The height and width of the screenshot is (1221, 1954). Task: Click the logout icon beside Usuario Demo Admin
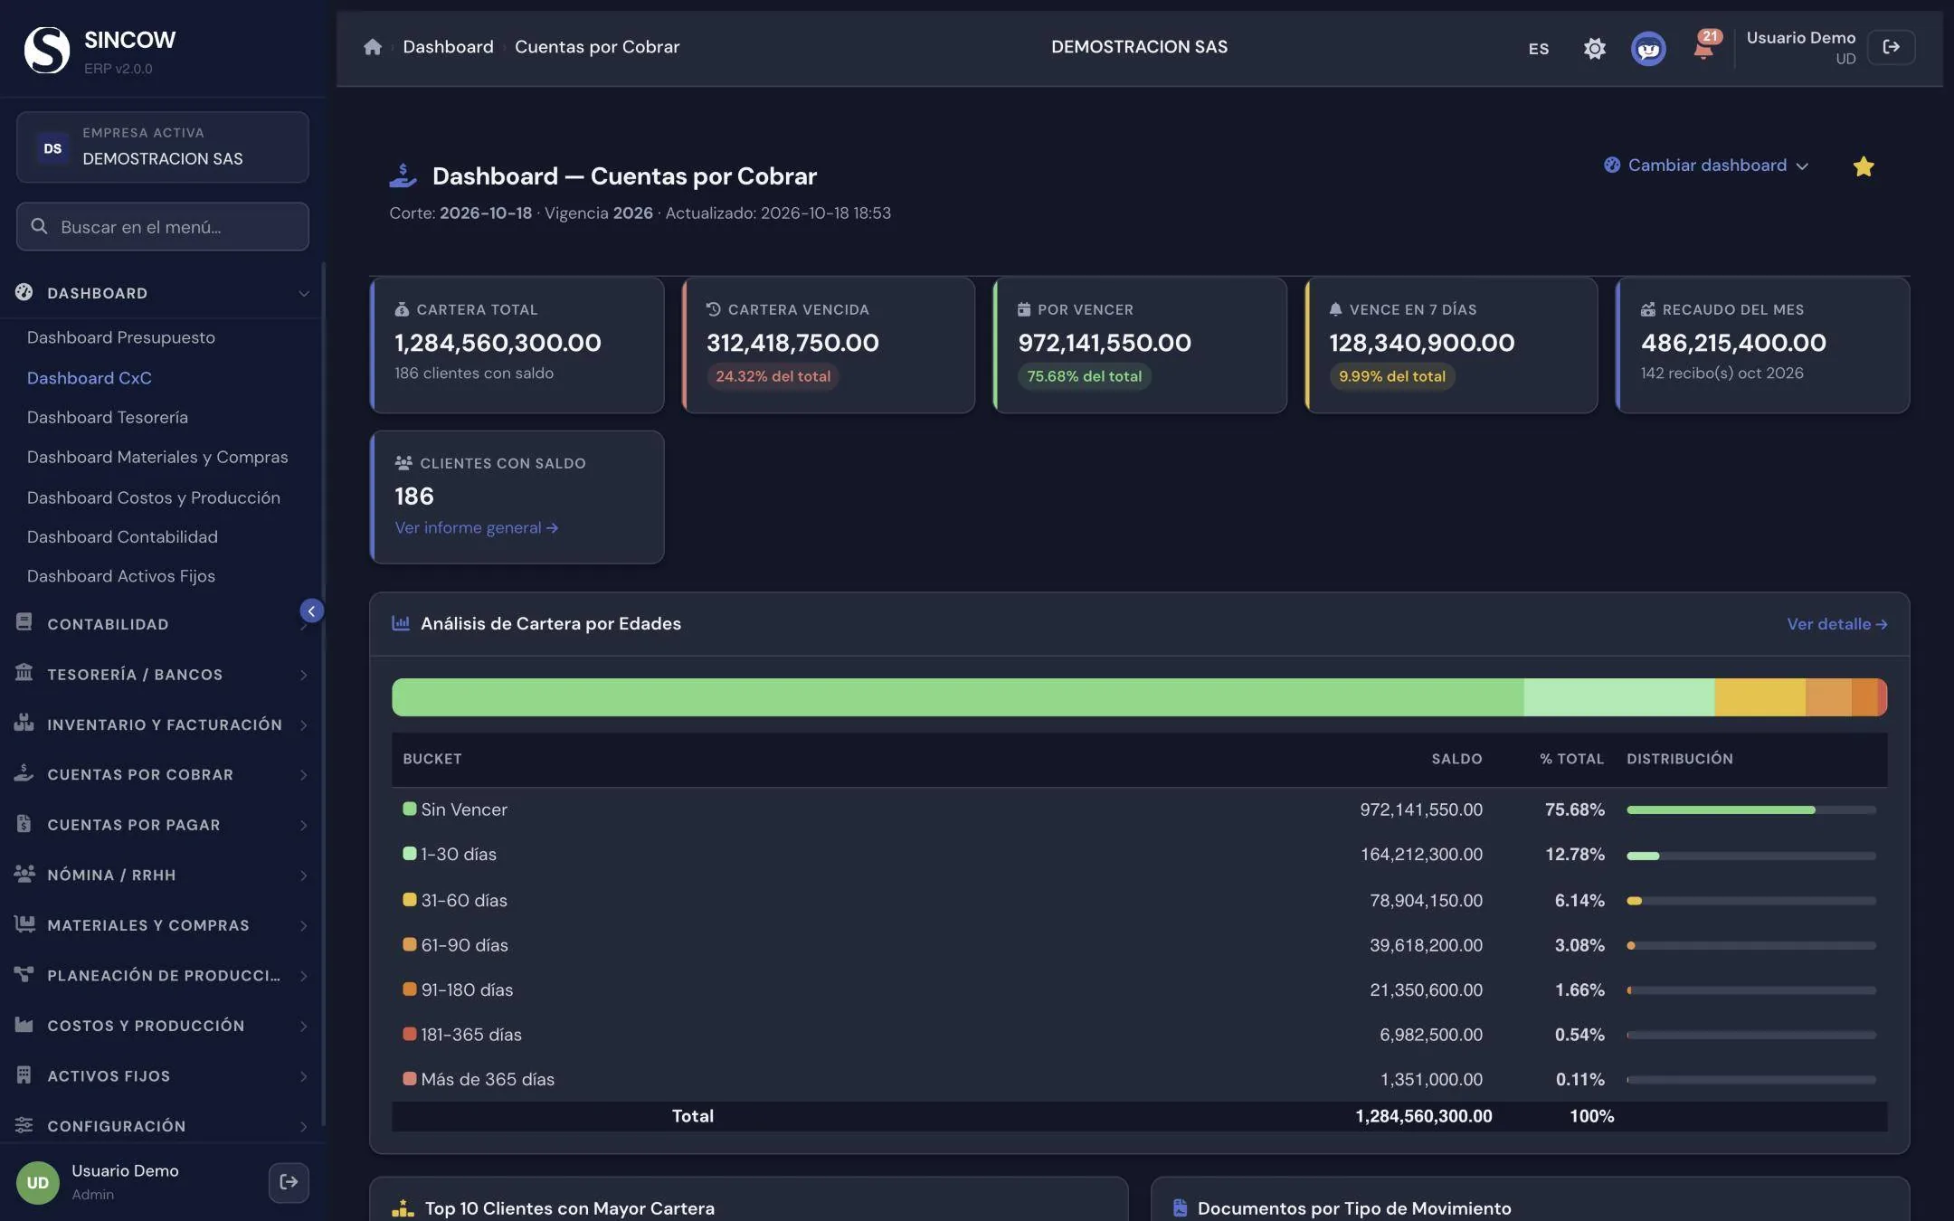[x=289, y=1181]
